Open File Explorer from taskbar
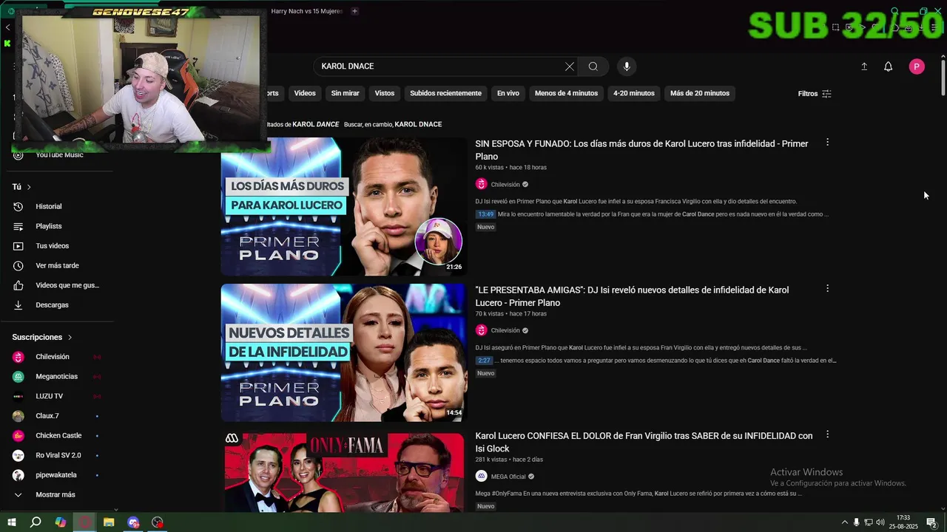 pyautogui.click(x=109, y=522)
